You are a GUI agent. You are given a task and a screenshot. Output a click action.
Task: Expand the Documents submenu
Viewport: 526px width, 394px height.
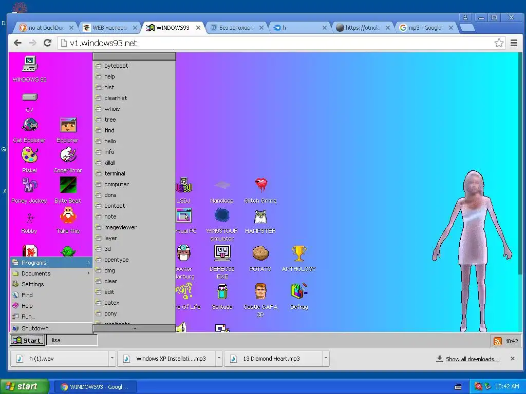pos(51,273)
